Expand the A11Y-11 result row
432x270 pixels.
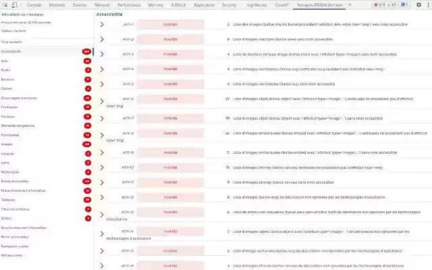pyautogui.click(x=102, y=182)
